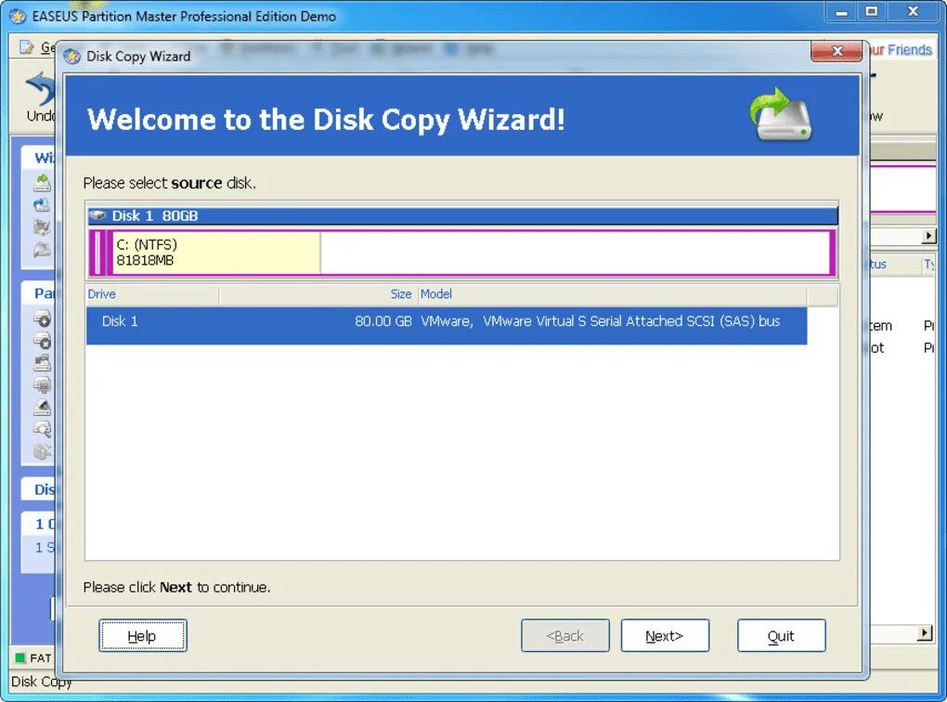Click the third gray wizard icon in sidebar

(43, 227)
